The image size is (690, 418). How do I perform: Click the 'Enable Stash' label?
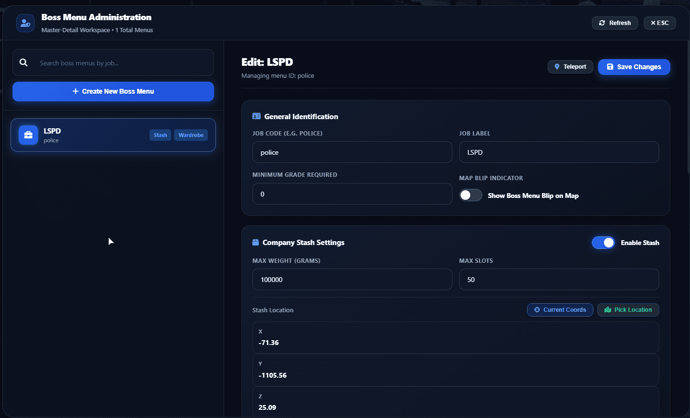coord(640,243)
